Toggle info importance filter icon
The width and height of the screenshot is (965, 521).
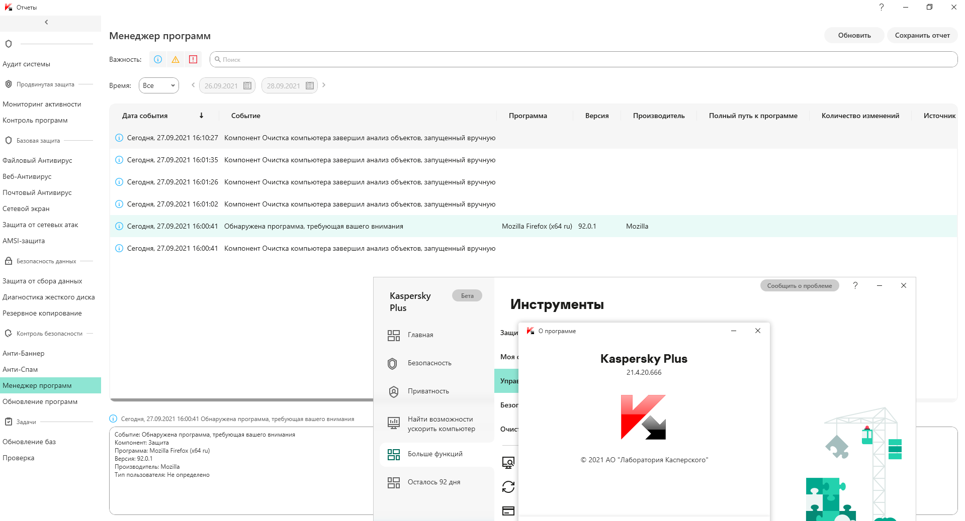(x=158, y=59)
